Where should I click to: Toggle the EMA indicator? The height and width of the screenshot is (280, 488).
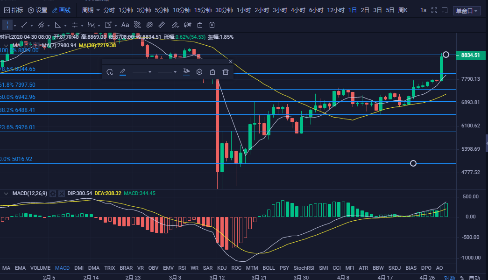point(20,268)
